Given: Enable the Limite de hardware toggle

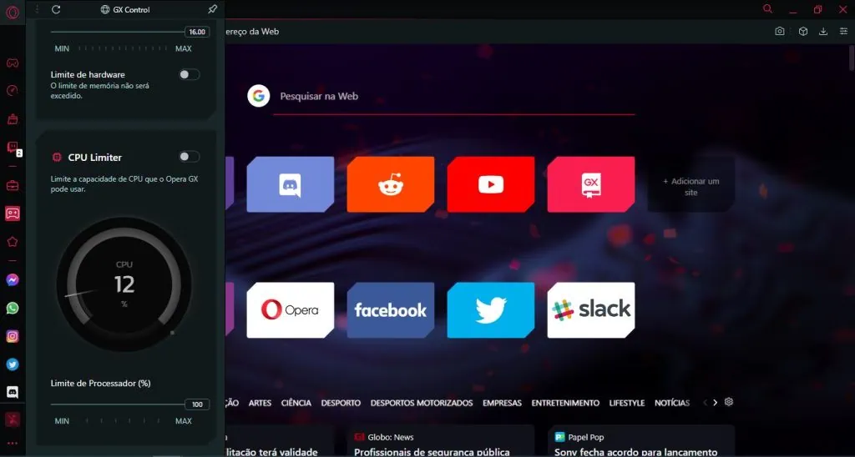Looking at the screenshot, I should [190, 74].
